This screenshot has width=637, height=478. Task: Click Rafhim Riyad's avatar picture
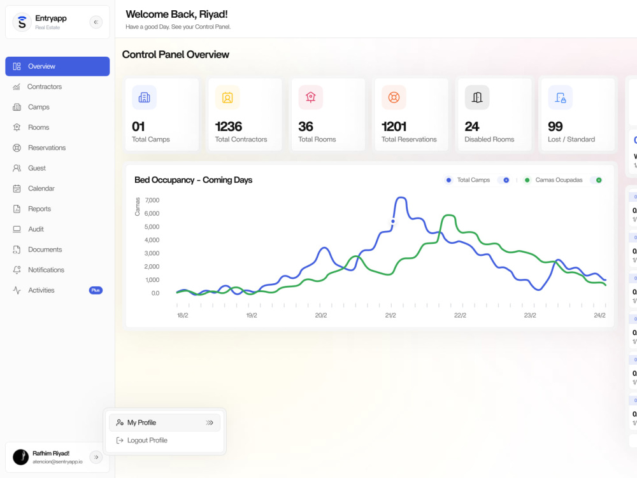(21, 457)
